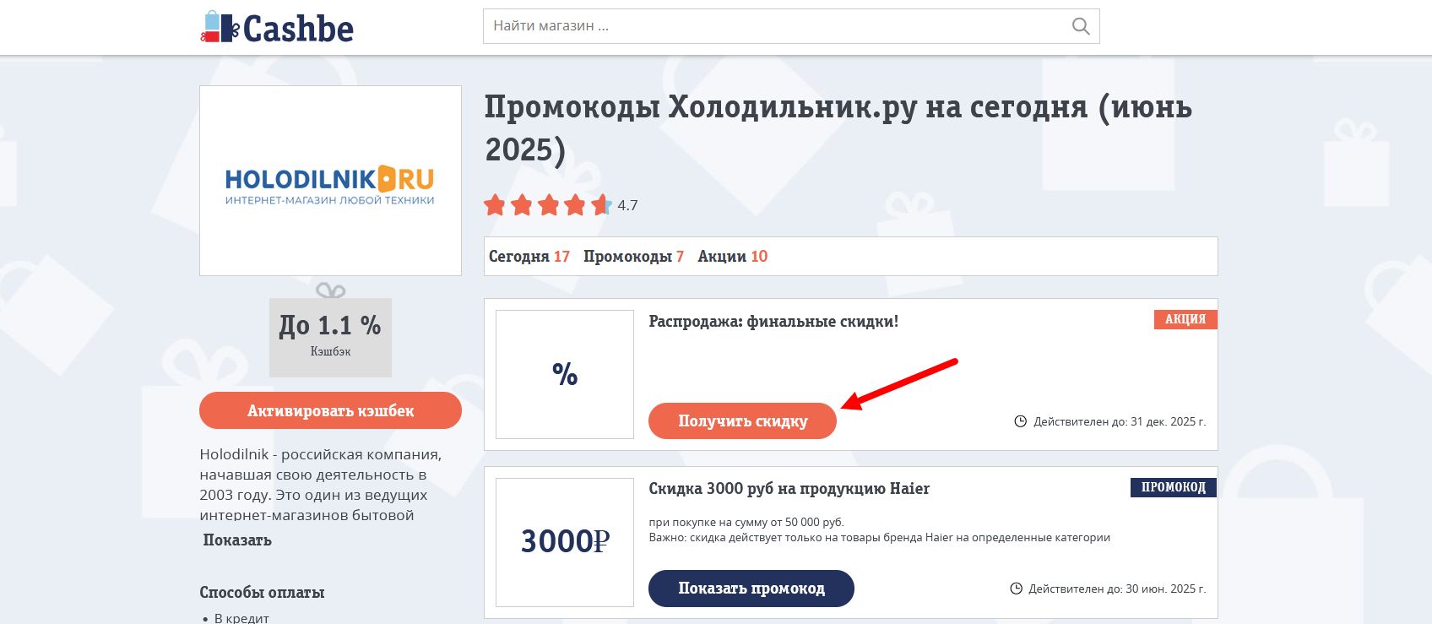Click the "Получить скидку" button
The width and height of the screenshot is (1432, 624).
742,421
